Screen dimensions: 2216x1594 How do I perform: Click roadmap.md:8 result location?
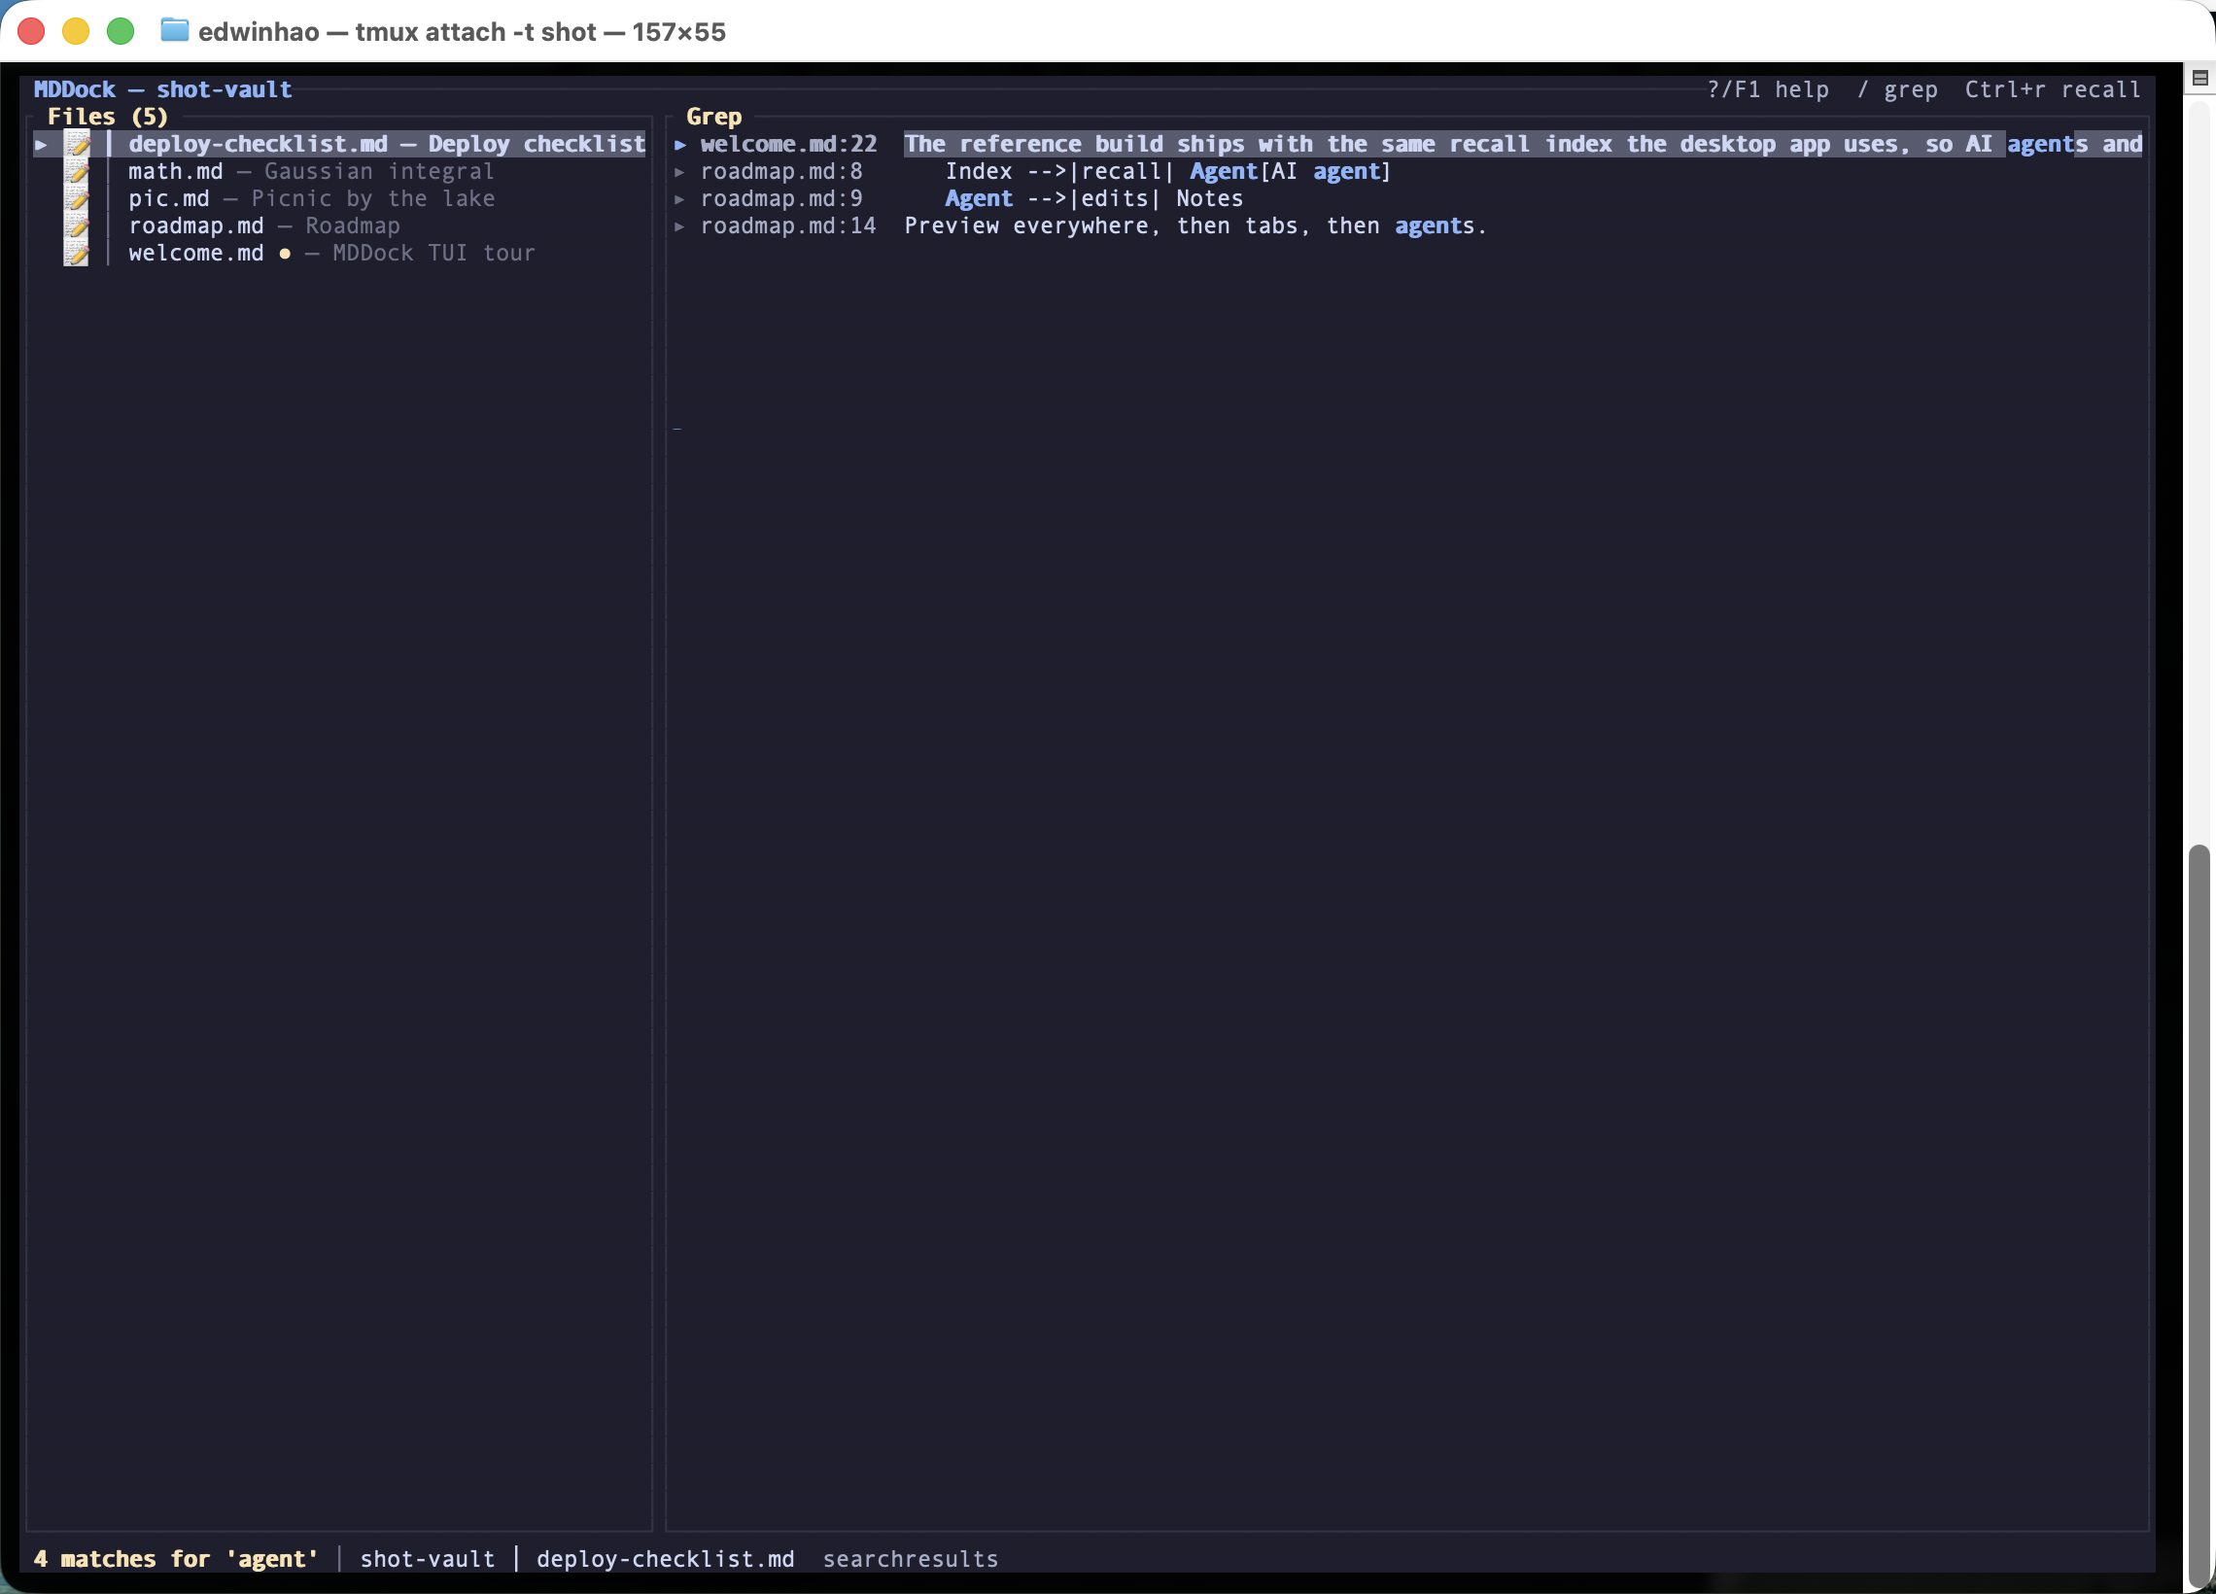[781, 172]
